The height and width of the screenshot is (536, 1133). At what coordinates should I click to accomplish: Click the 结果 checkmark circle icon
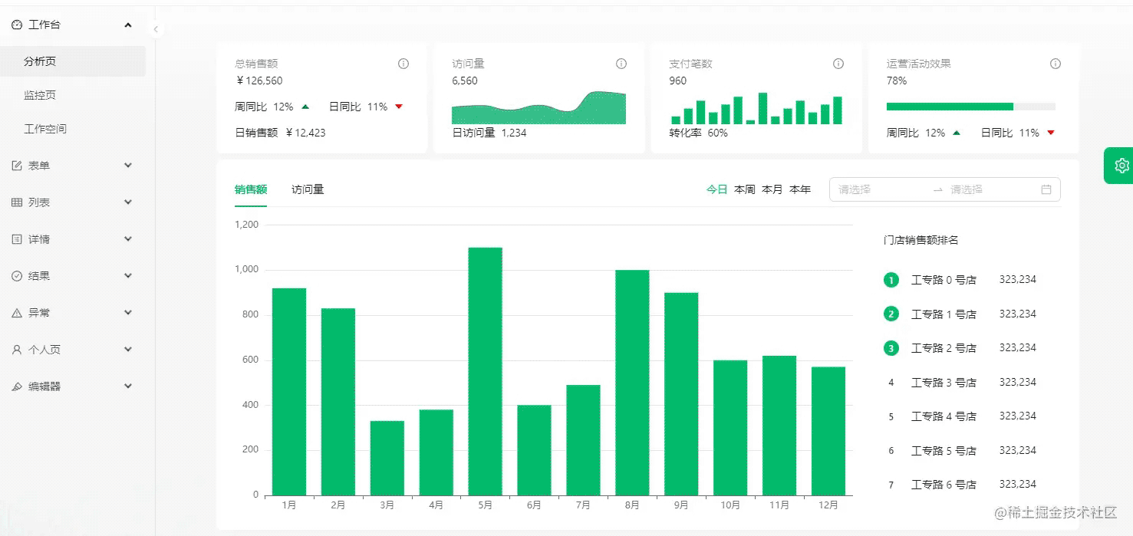[x=17, y=276]
